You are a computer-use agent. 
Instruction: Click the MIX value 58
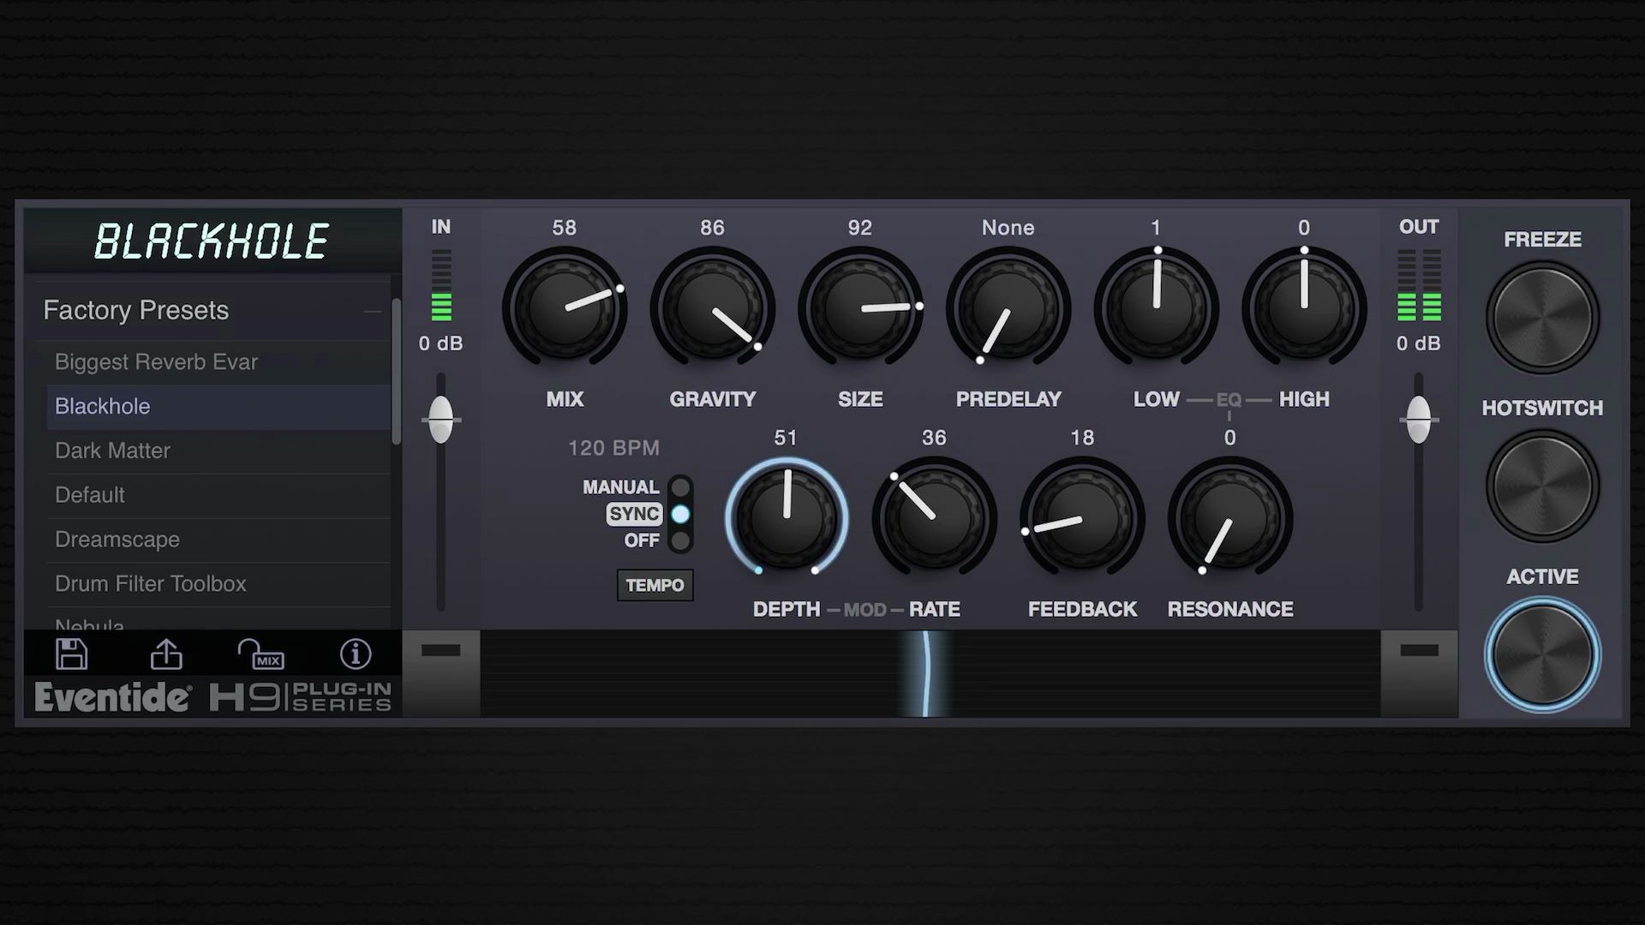(564, 228)
